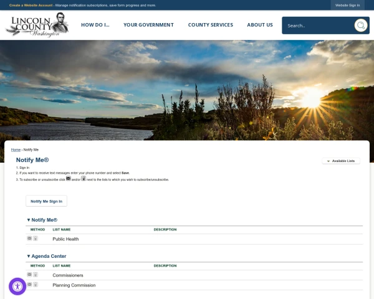This screenshot has height=299, width=374.
Task: Toggle email subscription for Planning Commission
Action: point(29,284)
